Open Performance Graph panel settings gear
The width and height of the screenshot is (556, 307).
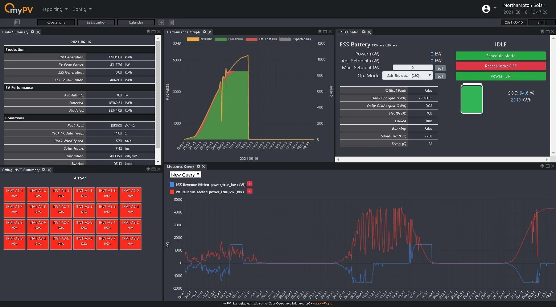coord(205,32)
